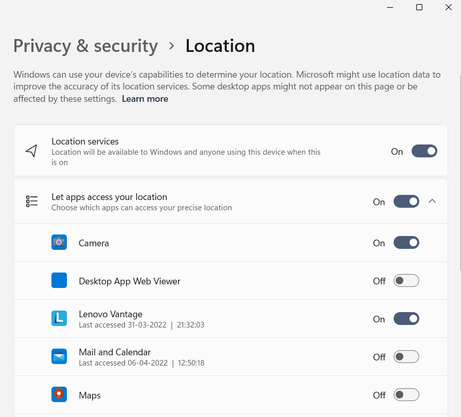This screenshot has width=461, height=417.
Task: Click the Camera app icon
Action: tap(59, 242)
